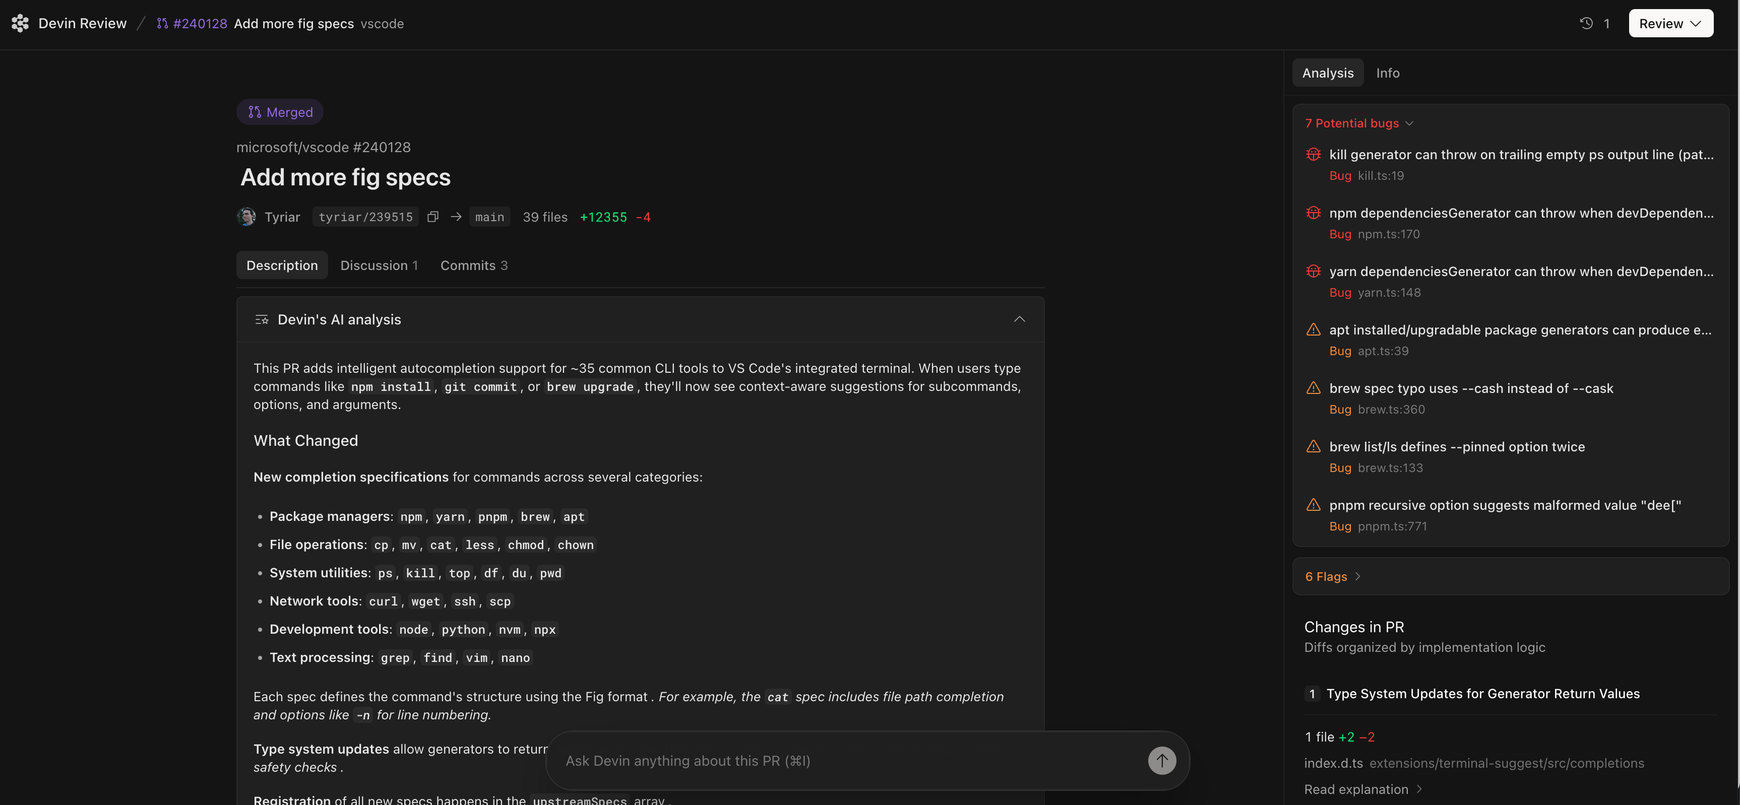Click warning icon for pnpm recursive option
Screen dimensions: 1740x805
[1313, 505]
